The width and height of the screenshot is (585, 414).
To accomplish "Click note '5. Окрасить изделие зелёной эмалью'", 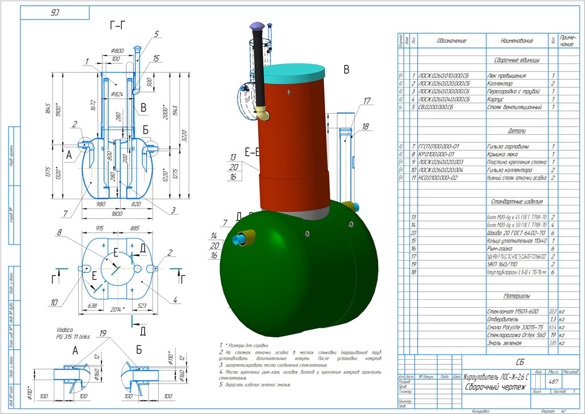I will tap(254, 385).
